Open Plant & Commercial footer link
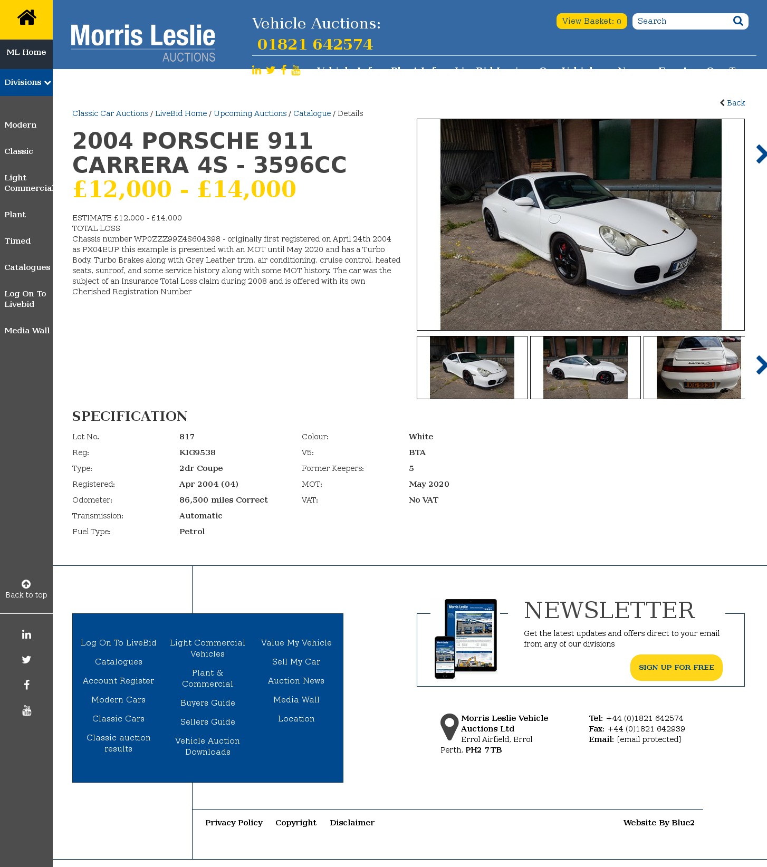Screen dimensions: 767x867 [x=208, y=678]
